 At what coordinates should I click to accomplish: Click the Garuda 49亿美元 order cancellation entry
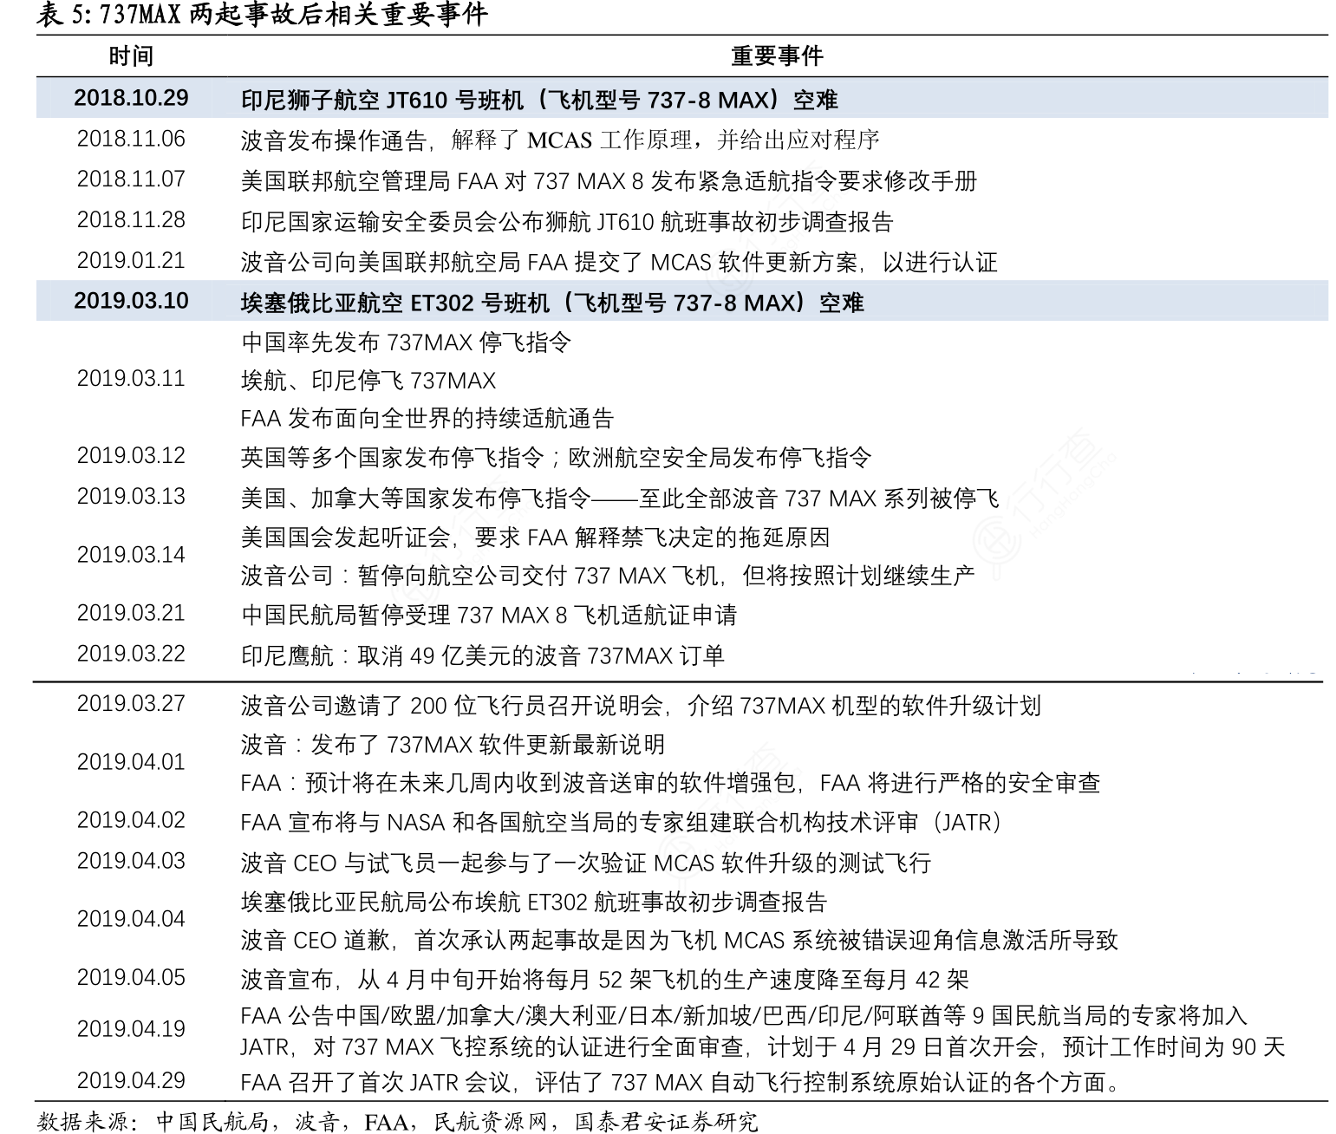click(482, 655)
